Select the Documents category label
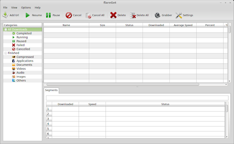Screen dimensions: 234x144 click(x=24, y=65)
